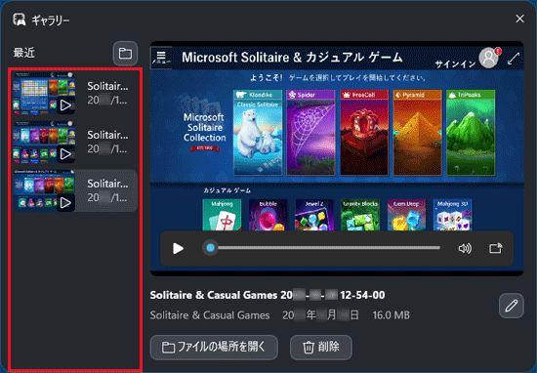Viewport: 537px width, 373px height.
Task: Select the second Solitaire recording thumbnail
Action: point(44,142)
